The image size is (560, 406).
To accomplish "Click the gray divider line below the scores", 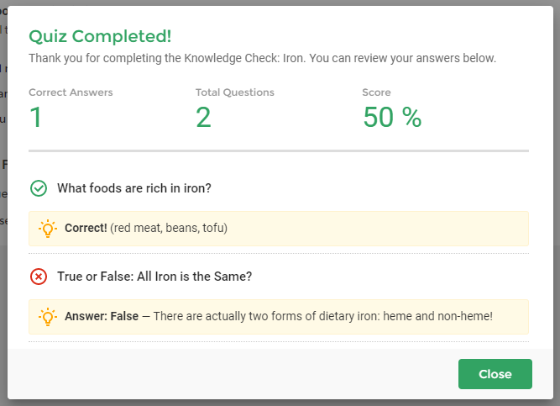I will point(279,151).
